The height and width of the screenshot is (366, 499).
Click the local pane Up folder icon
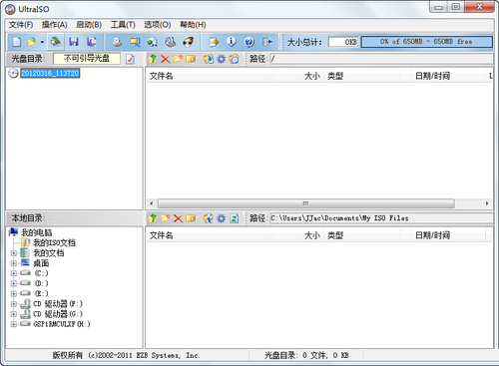153,218
